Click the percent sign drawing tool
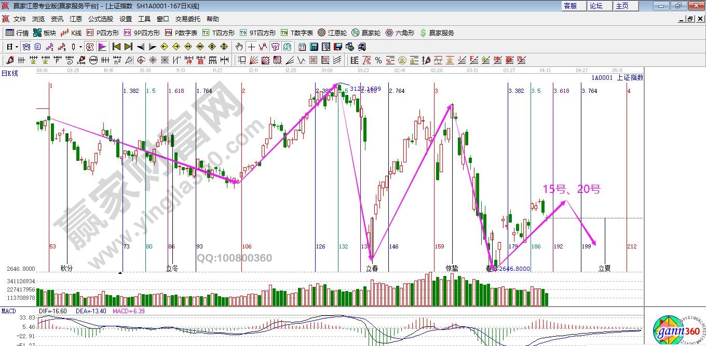Screen dimensions: 706x346 (378, 60)
